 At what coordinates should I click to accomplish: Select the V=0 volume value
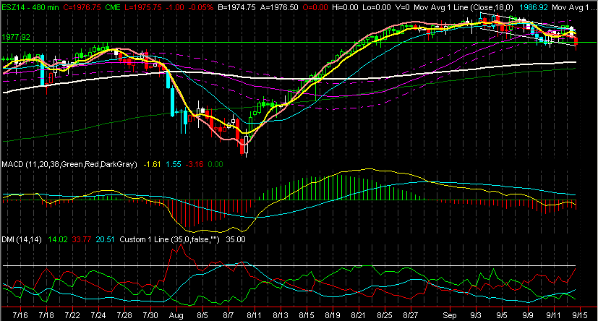click(402, 7)
